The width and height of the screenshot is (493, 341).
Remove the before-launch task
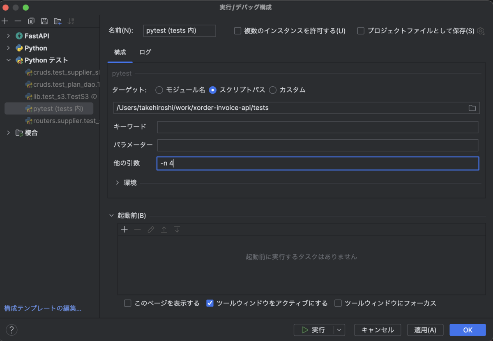[x=138, y=230]
